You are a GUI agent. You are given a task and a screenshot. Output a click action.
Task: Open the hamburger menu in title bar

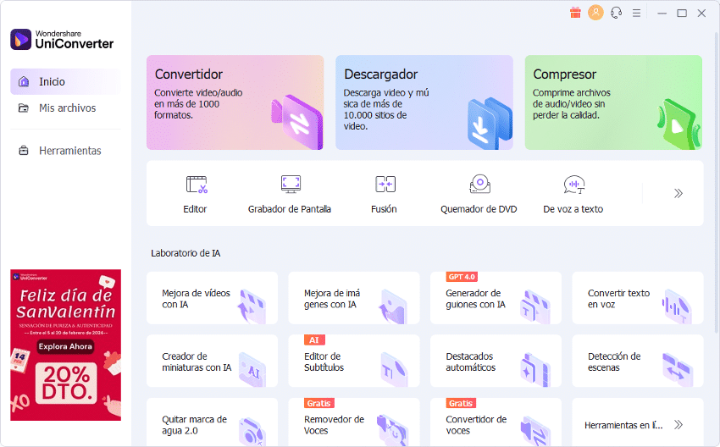tap(636, 13)
